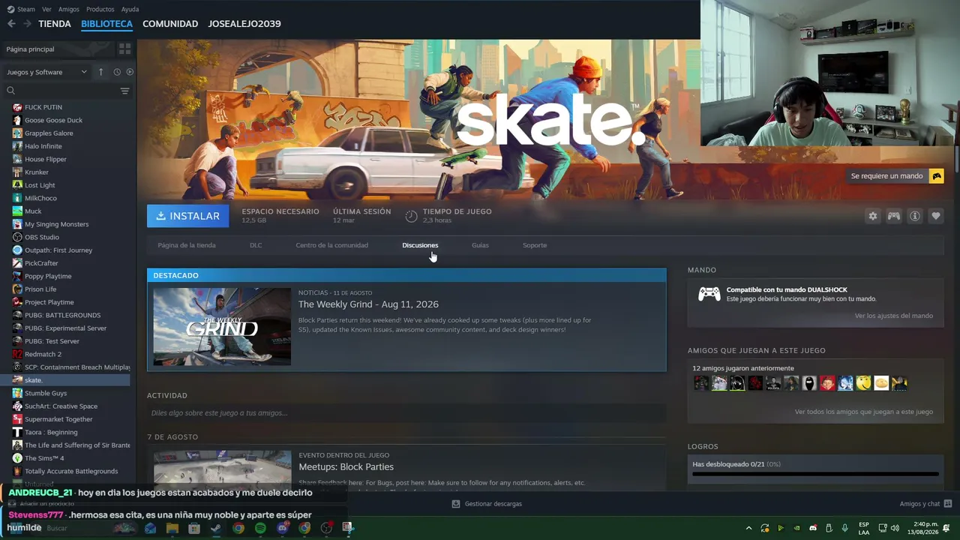Viewport: 960px width, 540px height.
Task: Open the Soporte link
Action: pyautogui.click(x=535, y=245)
